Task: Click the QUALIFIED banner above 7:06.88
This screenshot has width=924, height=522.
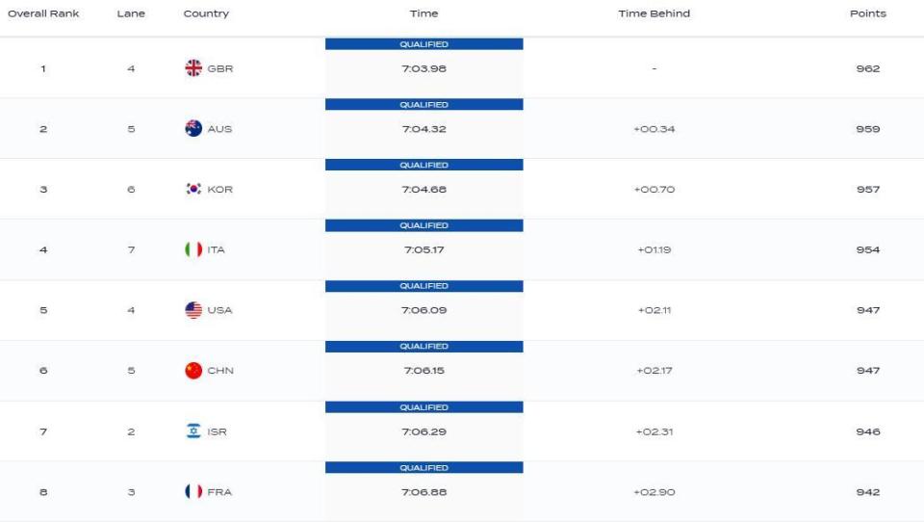Action: (x=423, y=467)
